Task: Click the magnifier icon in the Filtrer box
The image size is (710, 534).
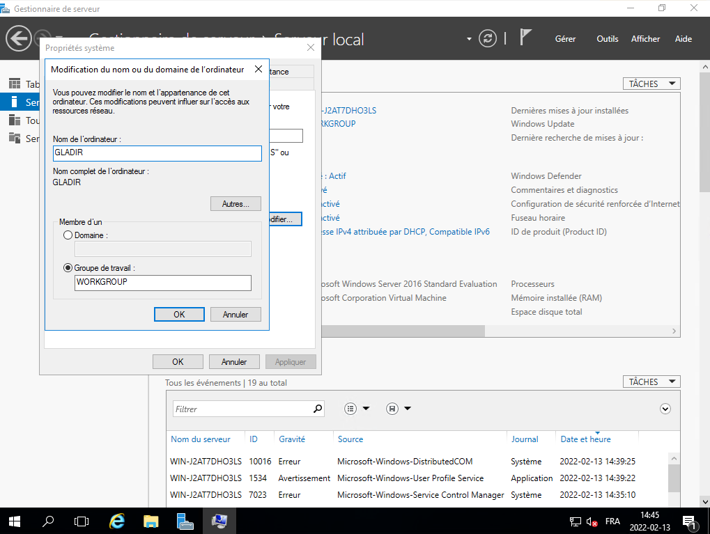Action: pos(318,409)
